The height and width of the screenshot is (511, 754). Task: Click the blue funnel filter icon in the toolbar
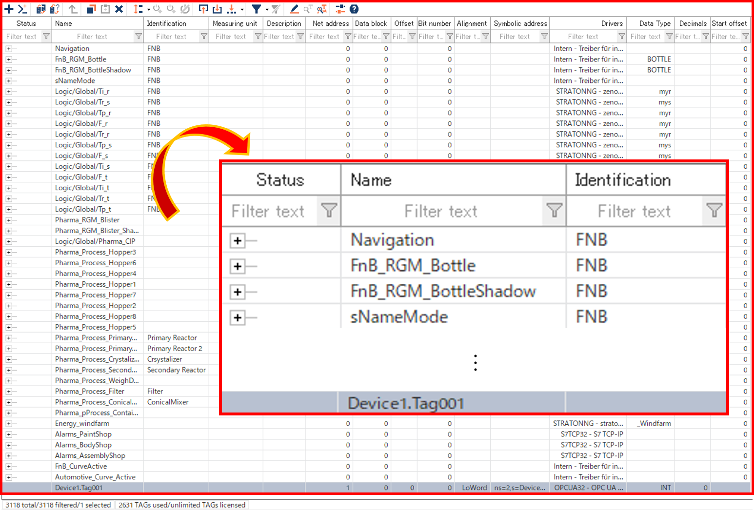coord(256,9)
